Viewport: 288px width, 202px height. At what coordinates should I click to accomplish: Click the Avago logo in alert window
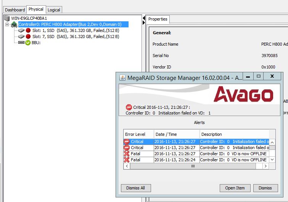pos(243,94)
